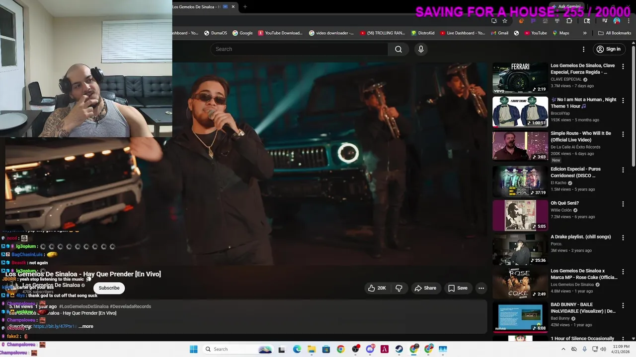Screen dimensions: 636x357
Task: Open Windows Start menu
Action: (193, 349)
